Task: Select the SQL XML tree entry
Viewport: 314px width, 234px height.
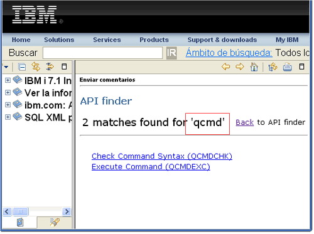Action: 48,117
